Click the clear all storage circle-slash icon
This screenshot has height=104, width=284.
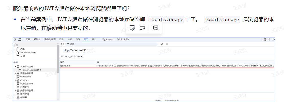point(162,44)
